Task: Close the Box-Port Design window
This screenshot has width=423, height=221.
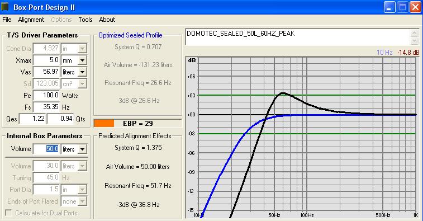Action: point(415,7)
